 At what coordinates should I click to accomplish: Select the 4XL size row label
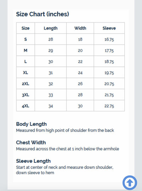pos(26,106)
